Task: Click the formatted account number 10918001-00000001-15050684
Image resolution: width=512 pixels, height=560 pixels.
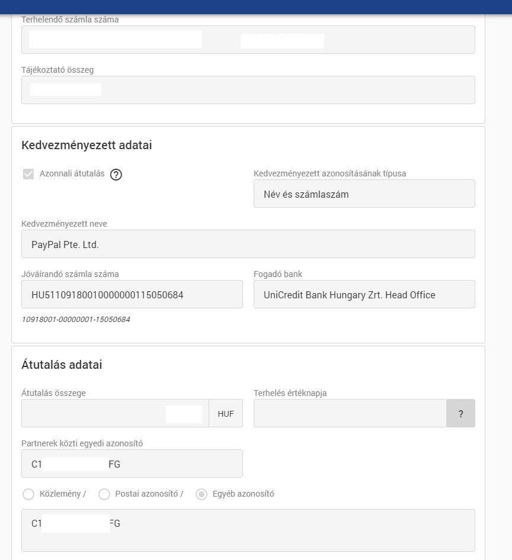Action: [x=76, y=320]
